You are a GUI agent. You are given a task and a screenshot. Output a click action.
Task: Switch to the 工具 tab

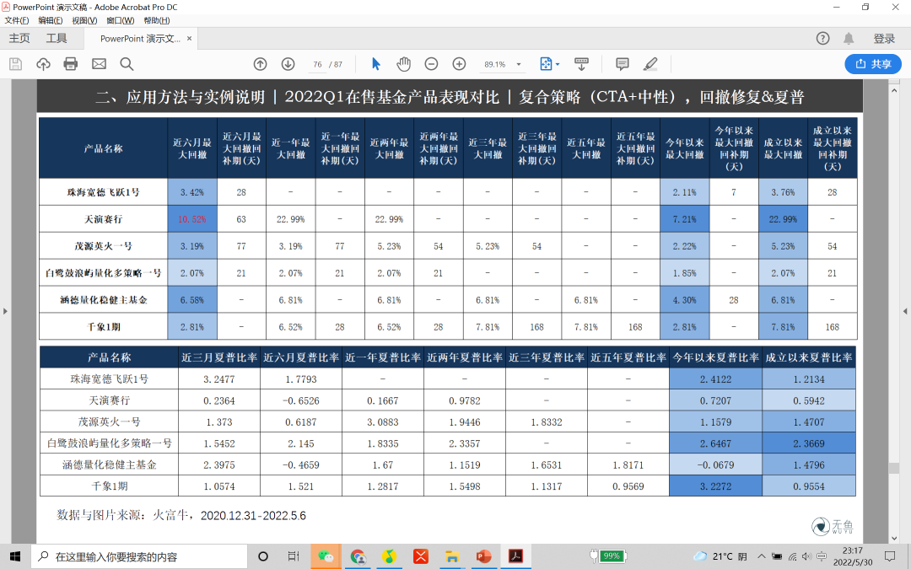coord(57,38)
